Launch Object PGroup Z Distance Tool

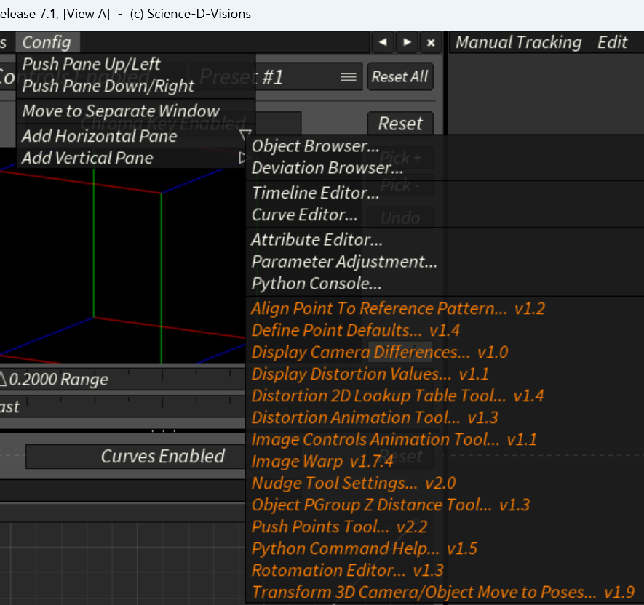pyautogui.click(x=445, y=505)
